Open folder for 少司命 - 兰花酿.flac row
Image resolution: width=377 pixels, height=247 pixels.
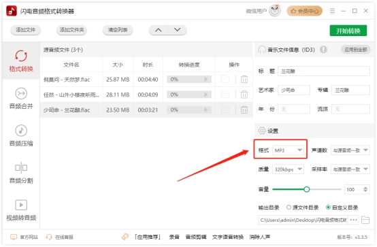(225, 110)
